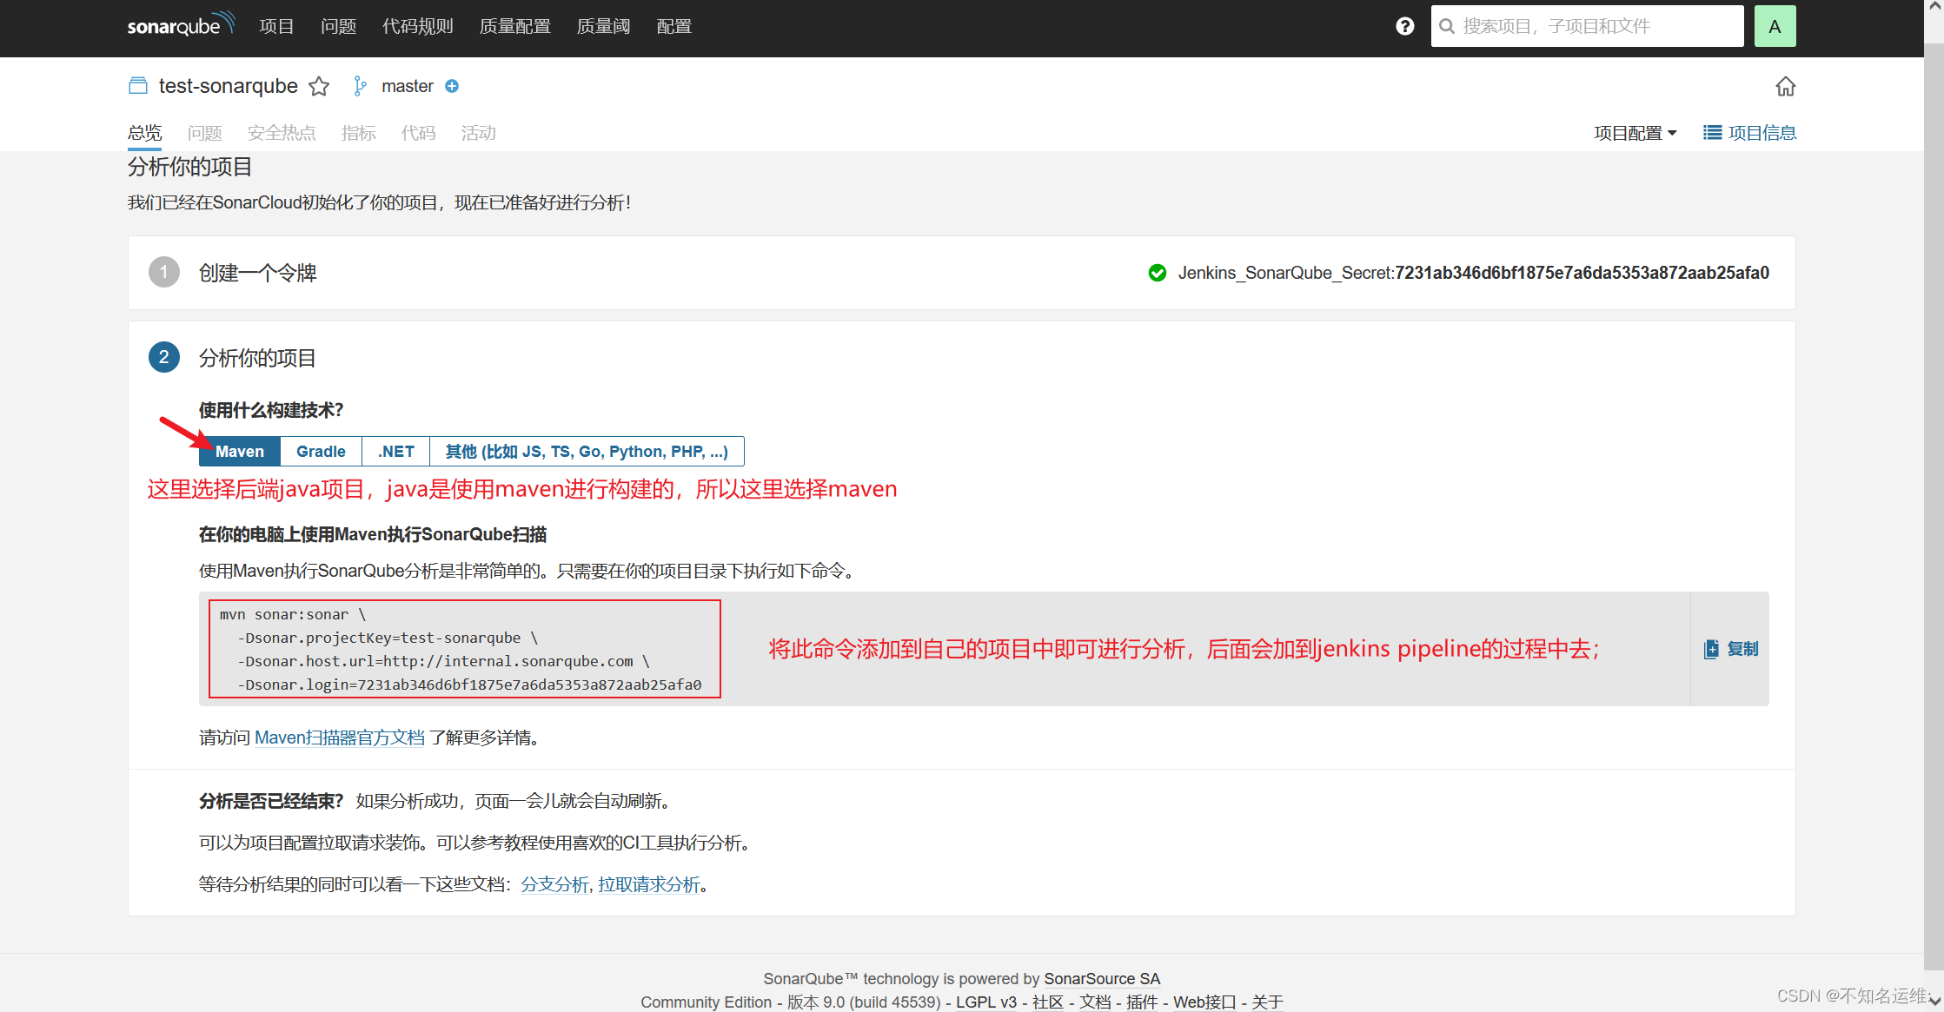Open 项目信息 list panel
The image size is (1944, 1012).
[x=1750, y=133]
